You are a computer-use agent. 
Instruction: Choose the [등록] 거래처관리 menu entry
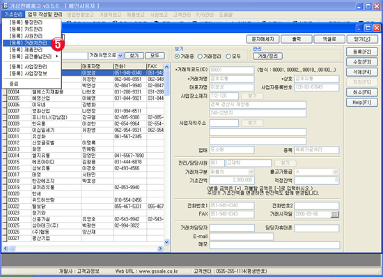pos(28,43)
